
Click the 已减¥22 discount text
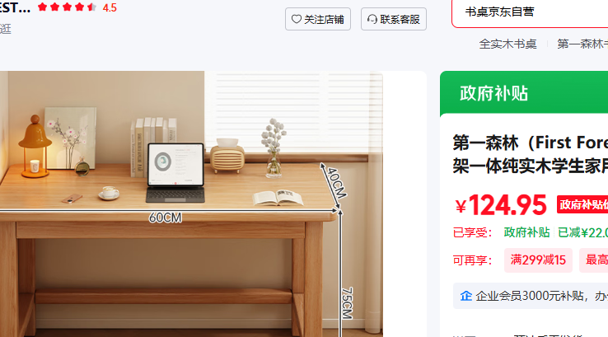click(x=582, y=232)
